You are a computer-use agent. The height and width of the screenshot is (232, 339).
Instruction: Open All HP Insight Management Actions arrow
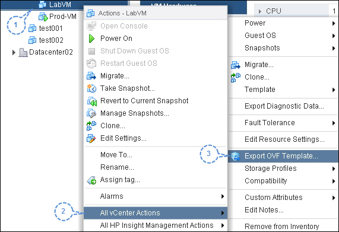[223, 225]
